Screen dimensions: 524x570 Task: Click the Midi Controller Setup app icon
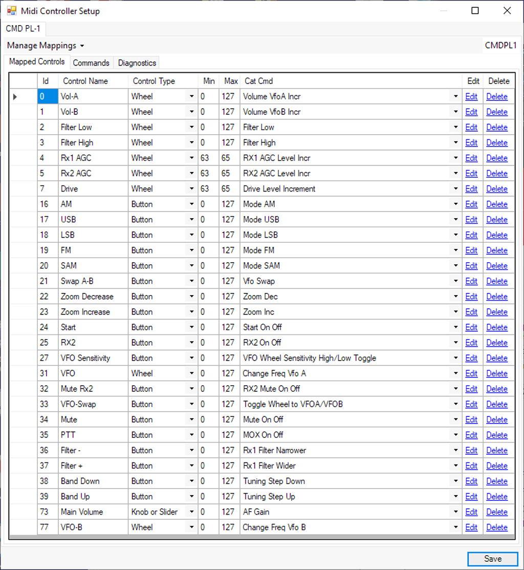[x=12, y=11]
